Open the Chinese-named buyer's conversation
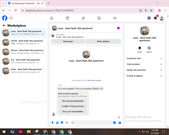The image size is (169, 135). tap(24, 42)
